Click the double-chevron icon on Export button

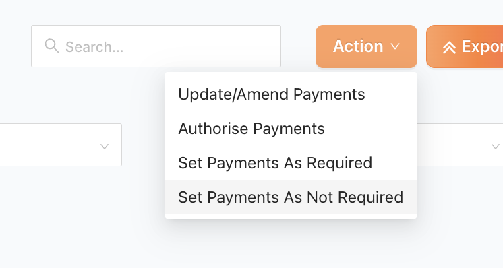[x=449, y=47]
